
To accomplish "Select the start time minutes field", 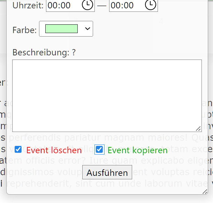I will click(x=65, y=5).
